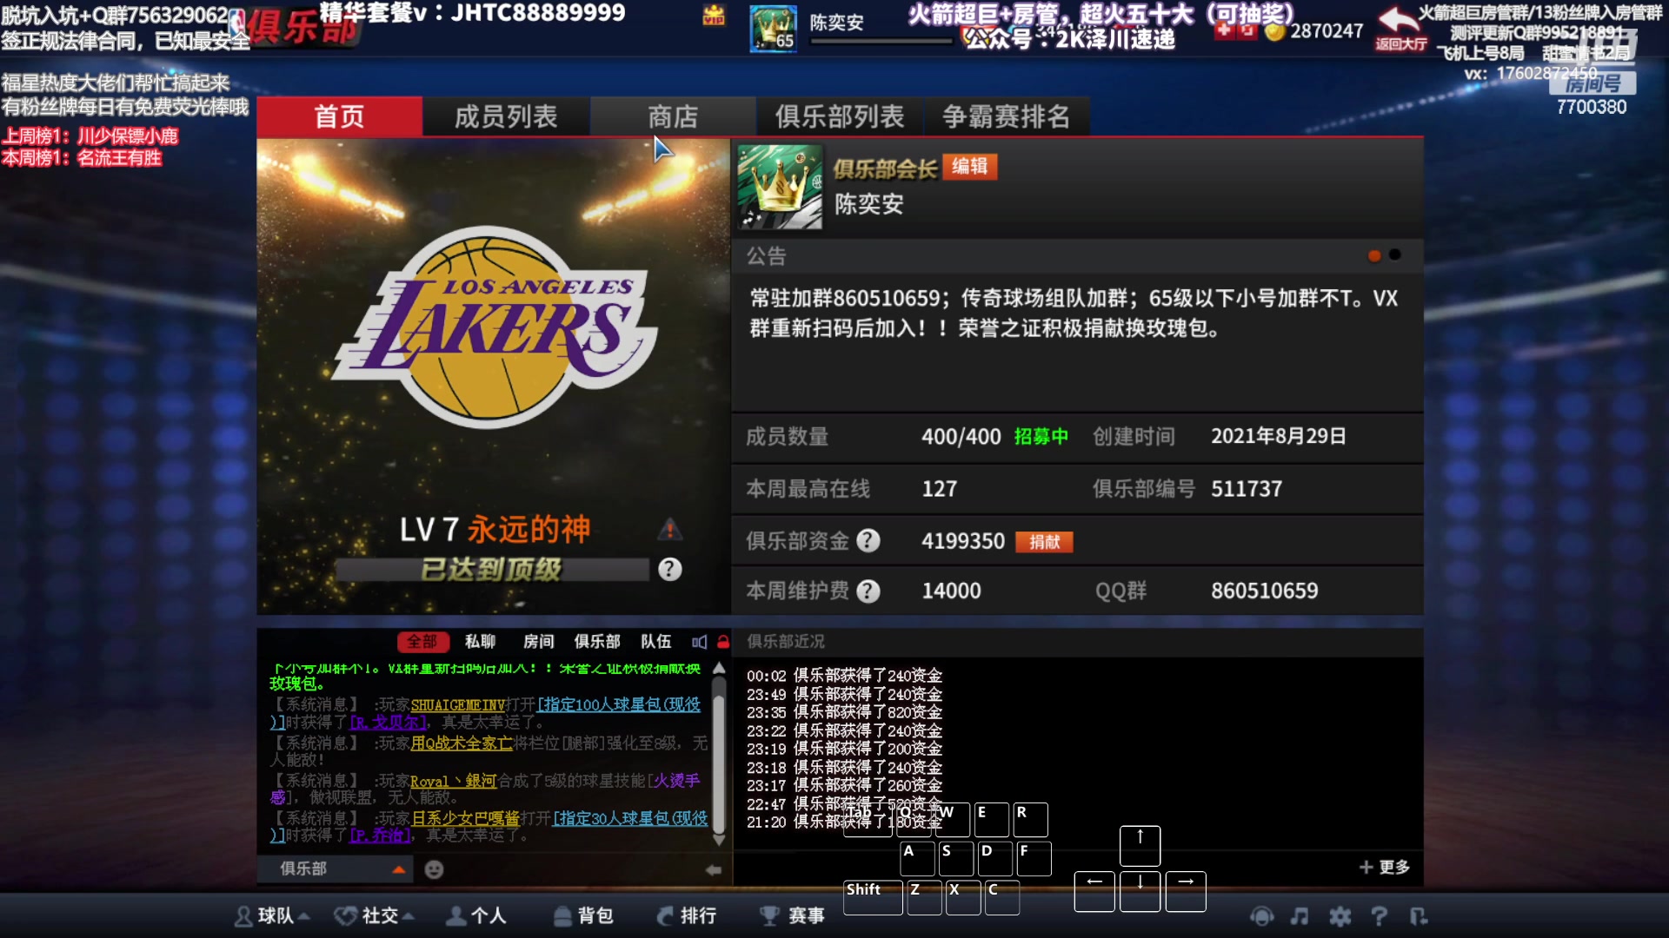This screenshot has width=1669, height=938.
Task: Switch to the 首页 tab
Action: (339, 116)
